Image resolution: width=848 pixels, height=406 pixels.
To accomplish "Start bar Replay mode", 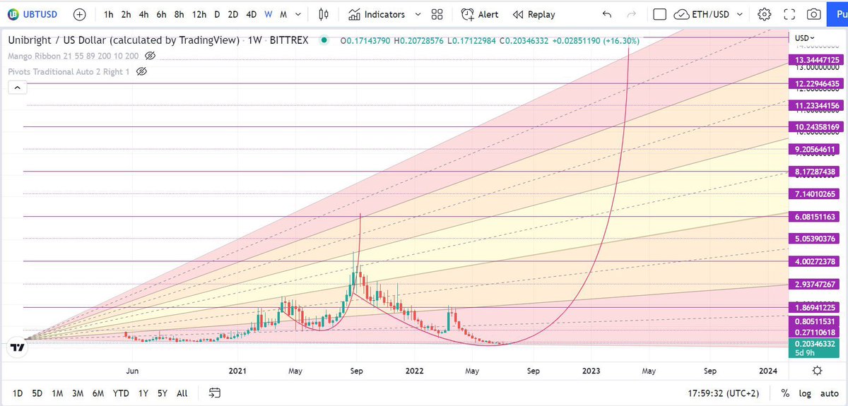I will 534,14.
